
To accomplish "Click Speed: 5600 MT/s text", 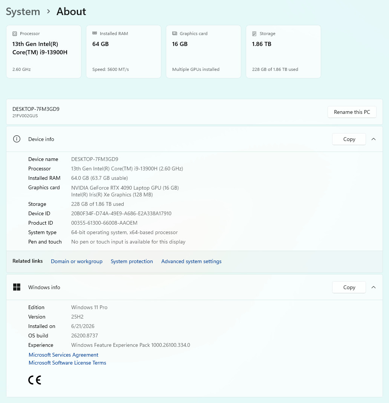I will (110, 69).
